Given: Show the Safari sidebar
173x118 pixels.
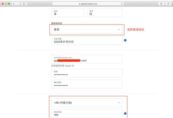Looking at the screenshot, I should 24,4.
